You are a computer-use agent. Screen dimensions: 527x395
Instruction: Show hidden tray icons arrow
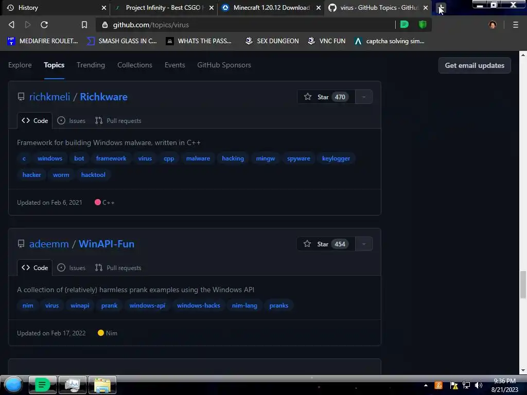[426, 385]
